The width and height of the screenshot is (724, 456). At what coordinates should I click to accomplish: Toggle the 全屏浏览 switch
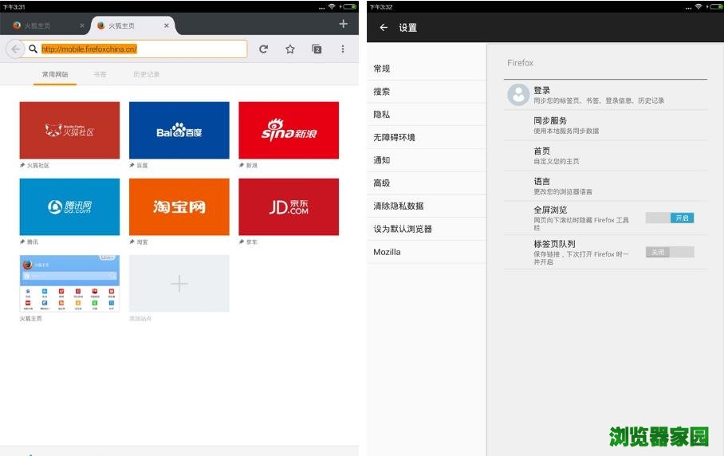670,218
